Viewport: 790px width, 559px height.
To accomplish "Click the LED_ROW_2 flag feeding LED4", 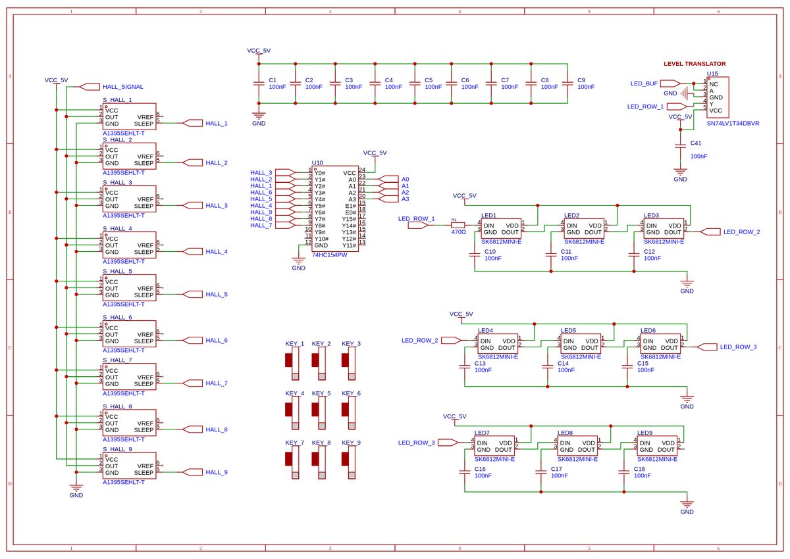I will 451,340.
